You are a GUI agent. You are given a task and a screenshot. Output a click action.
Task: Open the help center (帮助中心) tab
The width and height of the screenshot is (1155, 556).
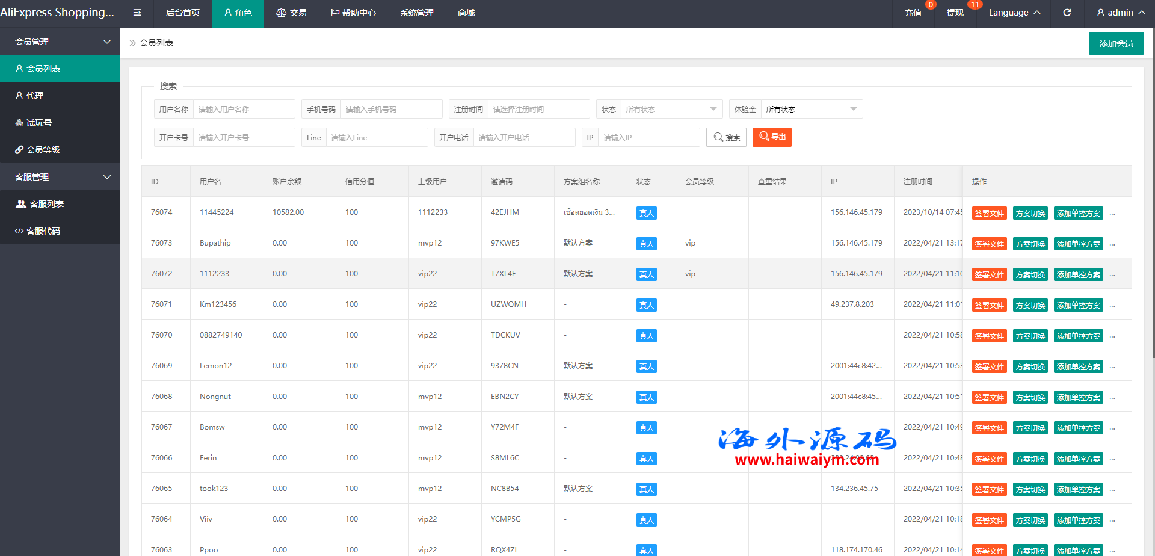click(353, 13)
